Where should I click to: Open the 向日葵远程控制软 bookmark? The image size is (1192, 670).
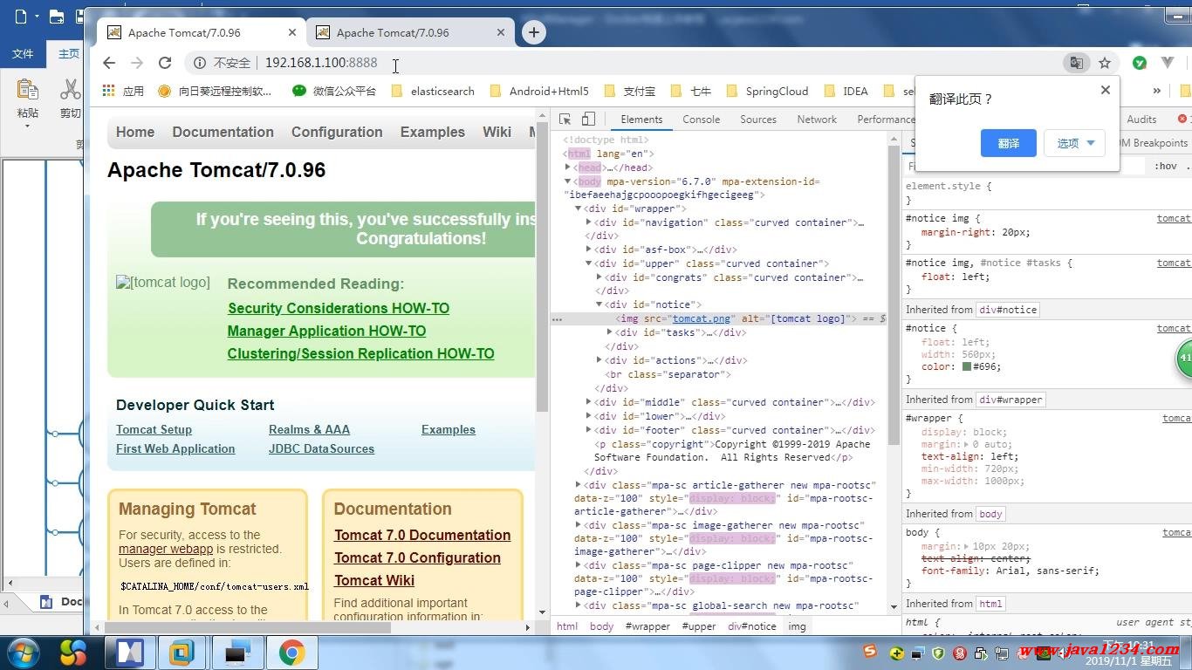pyautogui.click(x=215, y=91)
